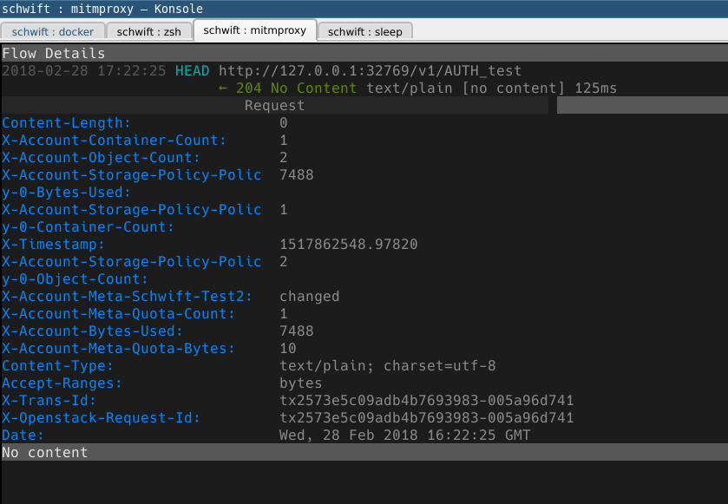Click the X-Account-Bytes-Used header

click(x=92, y=331)
